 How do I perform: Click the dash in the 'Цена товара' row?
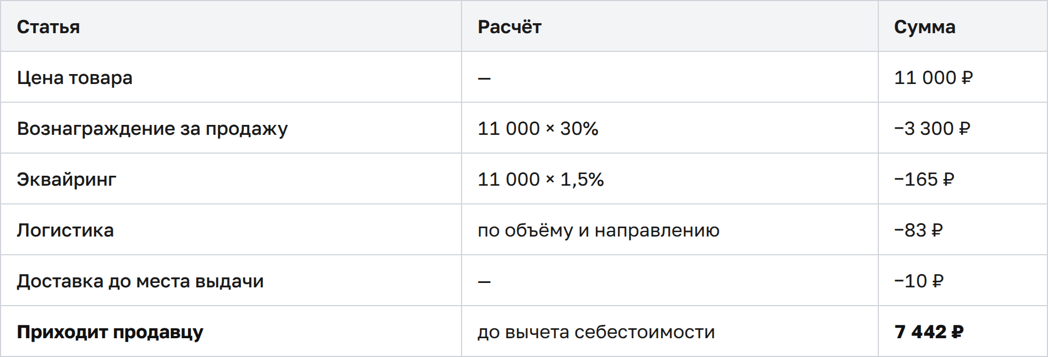pos(484,78)
